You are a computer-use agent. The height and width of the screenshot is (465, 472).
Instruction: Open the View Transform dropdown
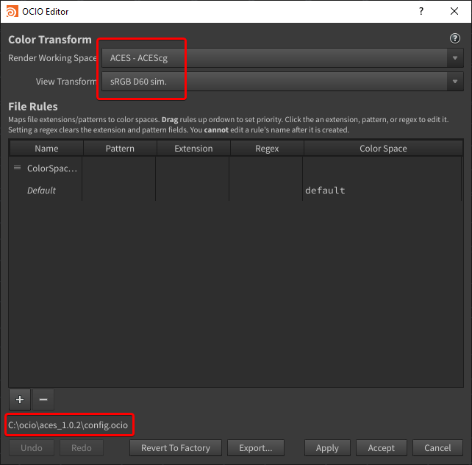pyautogui.click(x=282, y=82)
